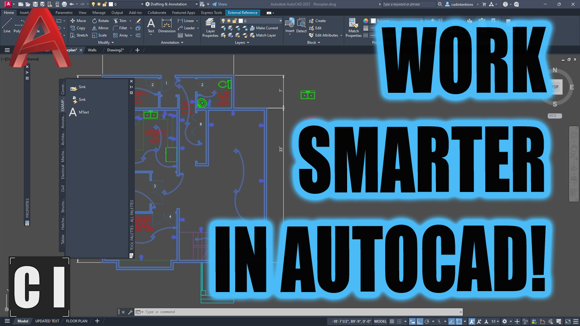The width and height of the screenshot is (580, 326).
Task: Select the Mirror tool
Action: pos(100,28)
